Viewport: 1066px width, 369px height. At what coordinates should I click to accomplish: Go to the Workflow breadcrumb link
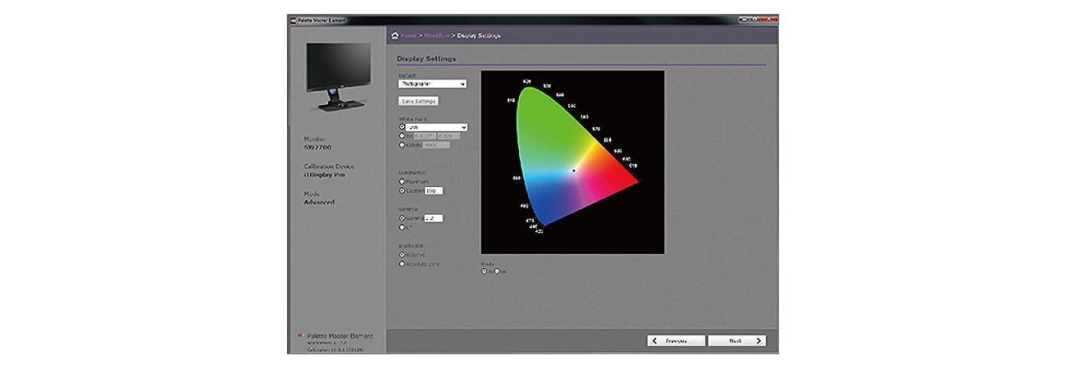[x=435, y=35]
